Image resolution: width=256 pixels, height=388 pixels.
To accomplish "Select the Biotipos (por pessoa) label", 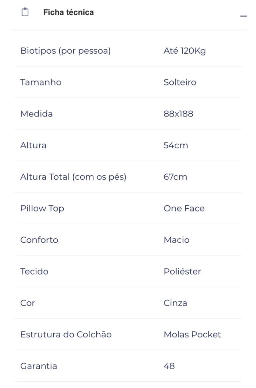I will [x=65, y=51].
